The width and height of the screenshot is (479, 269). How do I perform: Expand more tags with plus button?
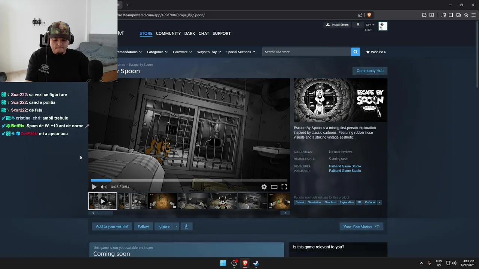point(379,202)
